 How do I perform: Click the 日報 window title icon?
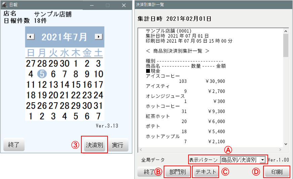(5, 5)
